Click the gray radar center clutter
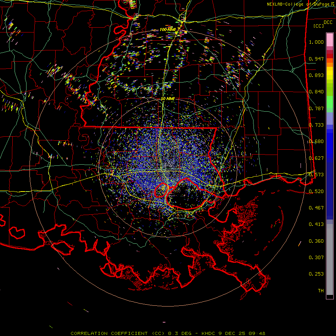Screen dimensions: 336x336 168,165
